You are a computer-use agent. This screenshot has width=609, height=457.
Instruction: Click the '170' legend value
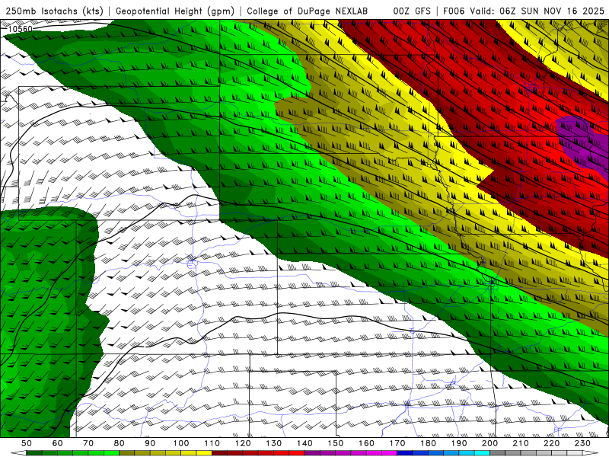coord(397,443)
